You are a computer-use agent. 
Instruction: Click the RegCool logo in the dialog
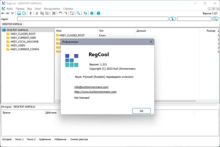coord(72,60)
